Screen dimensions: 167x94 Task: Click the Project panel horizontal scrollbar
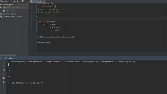click(x=8, y=55)
